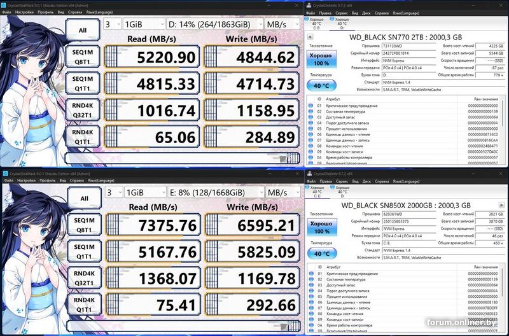The image size is (509, 336).
Task: Click write result 4844.62
Action: click(x=251, y=57)
